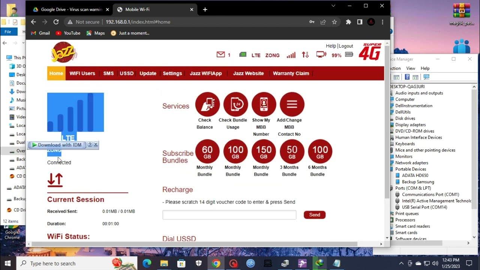
Task: Open Show My MBB Number service
Action: click(x=263, y=104)
